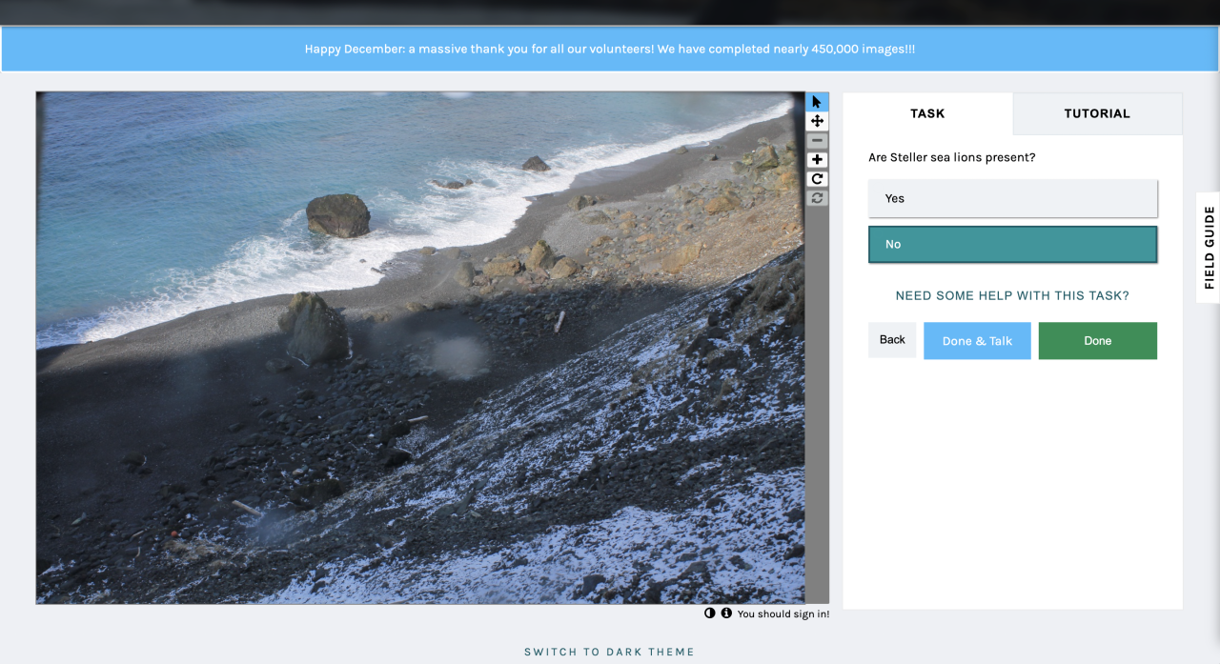
Task: Switch to the Task tab
Action: 927,113
